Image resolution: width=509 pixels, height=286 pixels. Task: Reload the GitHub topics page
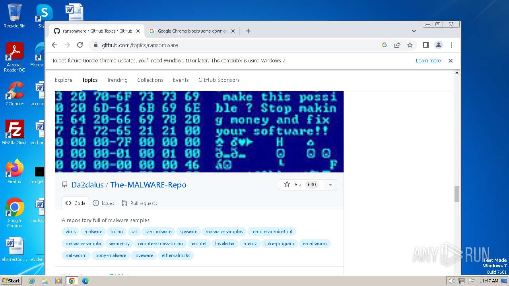tap(80, 45)
